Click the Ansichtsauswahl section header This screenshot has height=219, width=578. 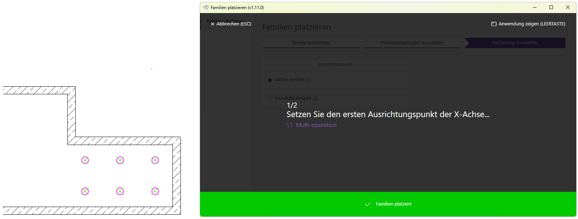335,65
